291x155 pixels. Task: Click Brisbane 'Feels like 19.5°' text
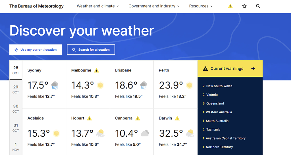coord(129,96)
